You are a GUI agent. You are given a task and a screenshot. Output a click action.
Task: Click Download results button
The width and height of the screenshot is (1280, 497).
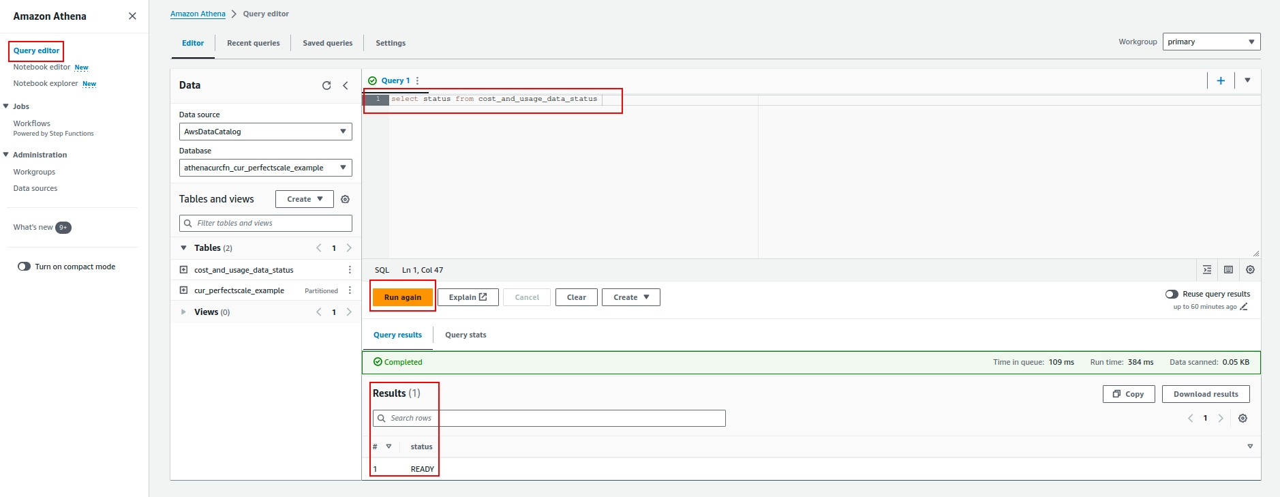point(1205,394)
